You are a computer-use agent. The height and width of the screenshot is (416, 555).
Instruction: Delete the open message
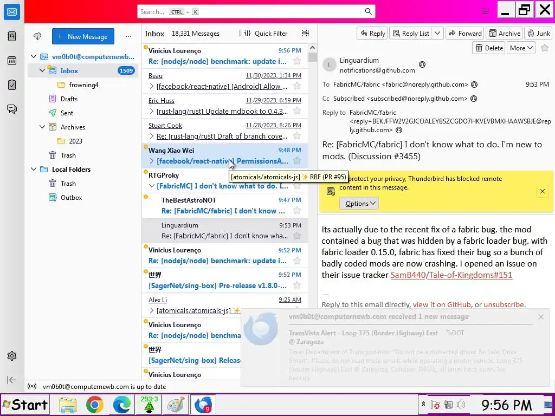(489, 48)
